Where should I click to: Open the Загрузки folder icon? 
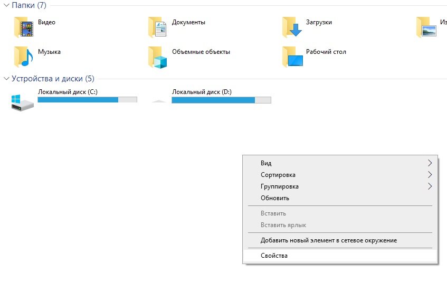292,27
